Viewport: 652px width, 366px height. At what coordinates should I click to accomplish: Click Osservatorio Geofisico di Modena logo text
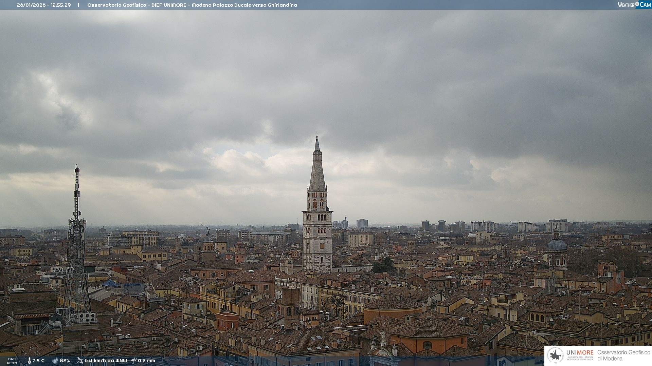[x=623, y=355]
